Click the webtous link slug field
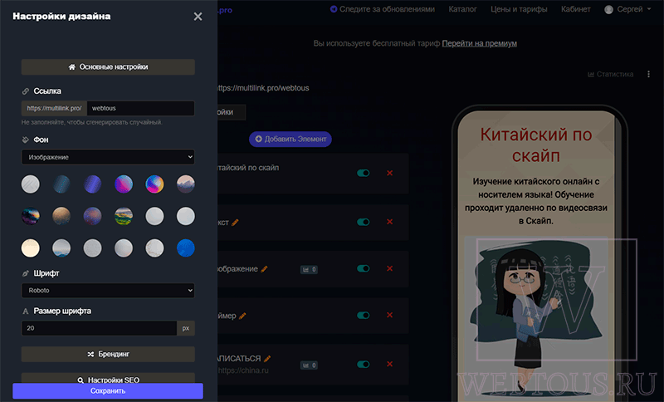664x402 pixels. tap(140, 109)
